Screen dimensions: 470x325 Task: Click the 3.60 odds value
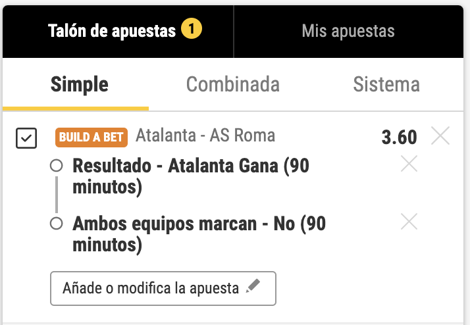point(399,137)
